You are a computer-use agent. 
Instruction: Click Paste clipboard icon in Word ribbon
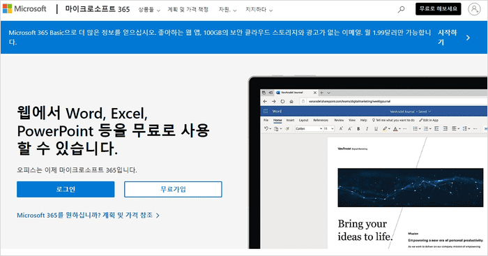coord(276,128)
